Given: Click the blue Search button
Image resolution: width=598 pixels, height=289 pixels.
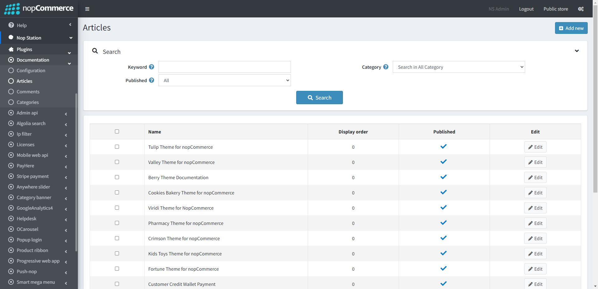Looking at the screenshot, I should click(320, 98).
